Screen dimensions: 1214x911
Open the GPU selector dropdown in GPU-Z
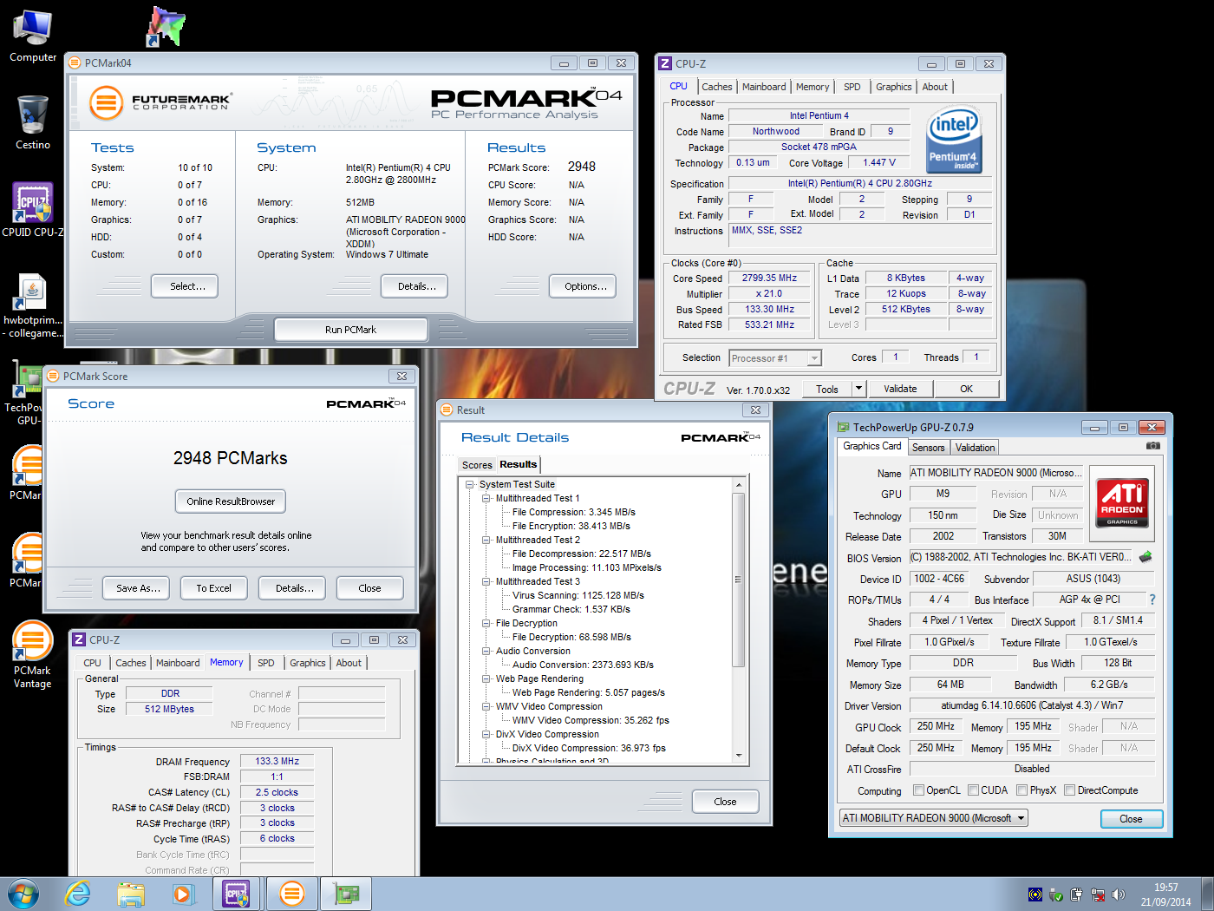pyautogui.click(x=933, y=818)
